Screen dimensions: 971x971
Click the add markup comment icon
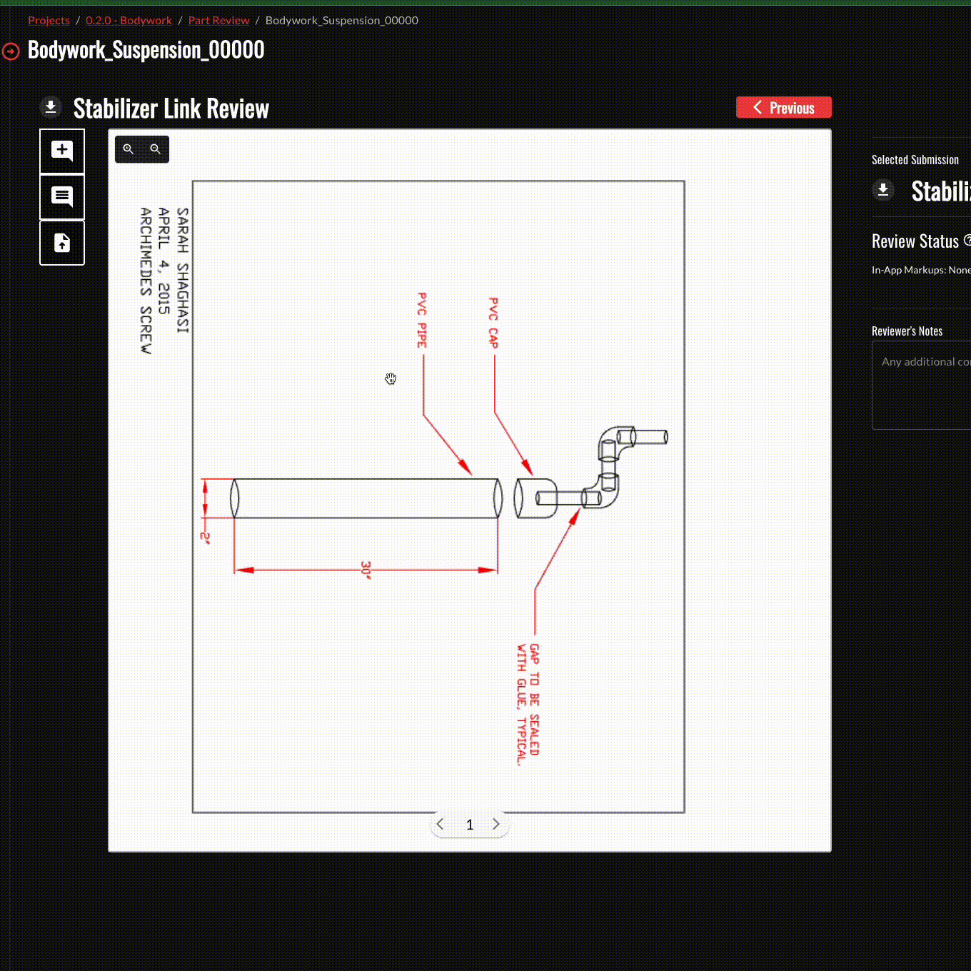62,151
